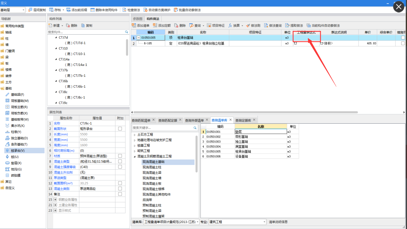Toggle 混凝土类型 附加 checkbox
407x229 pixels.
tap(120, 161)
